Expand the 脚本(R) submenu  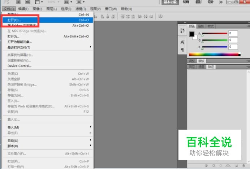pyautogui.click(x=48, y=146)
